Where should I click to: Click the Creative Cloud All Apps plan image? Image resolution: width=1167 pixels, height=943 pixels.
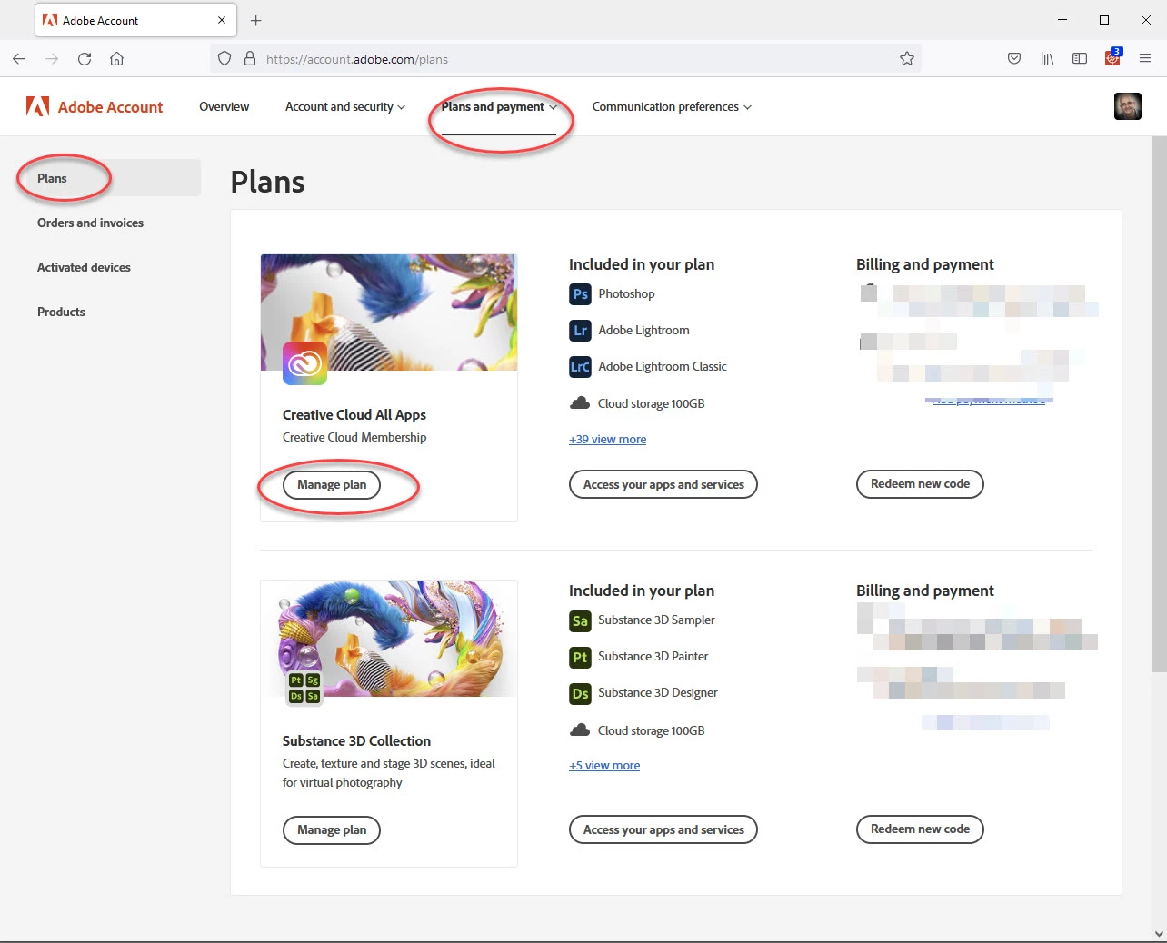click(389, 313)
